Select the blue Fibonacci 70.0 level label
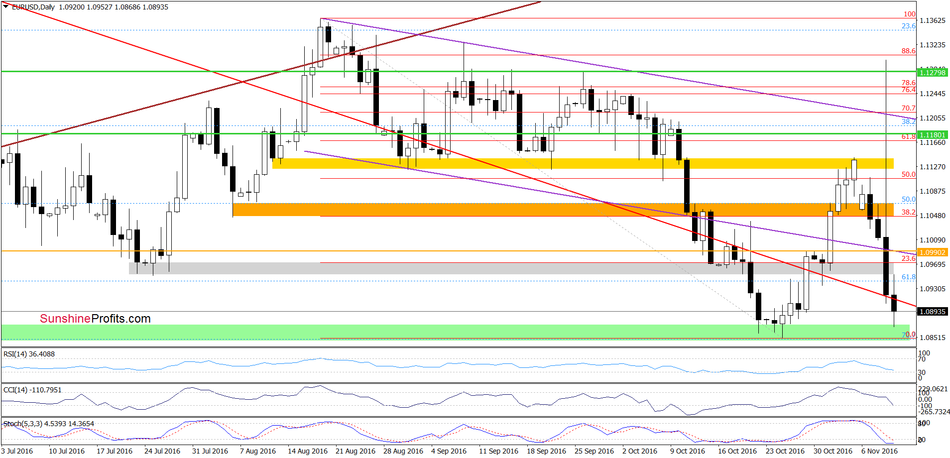 pyautogui.click(x=909, y=335)
